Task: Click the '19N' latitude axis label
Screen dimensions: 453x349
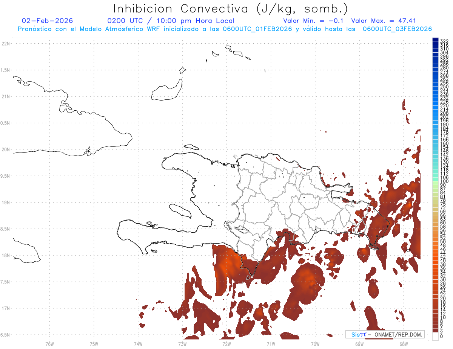Action: point(6,203)
